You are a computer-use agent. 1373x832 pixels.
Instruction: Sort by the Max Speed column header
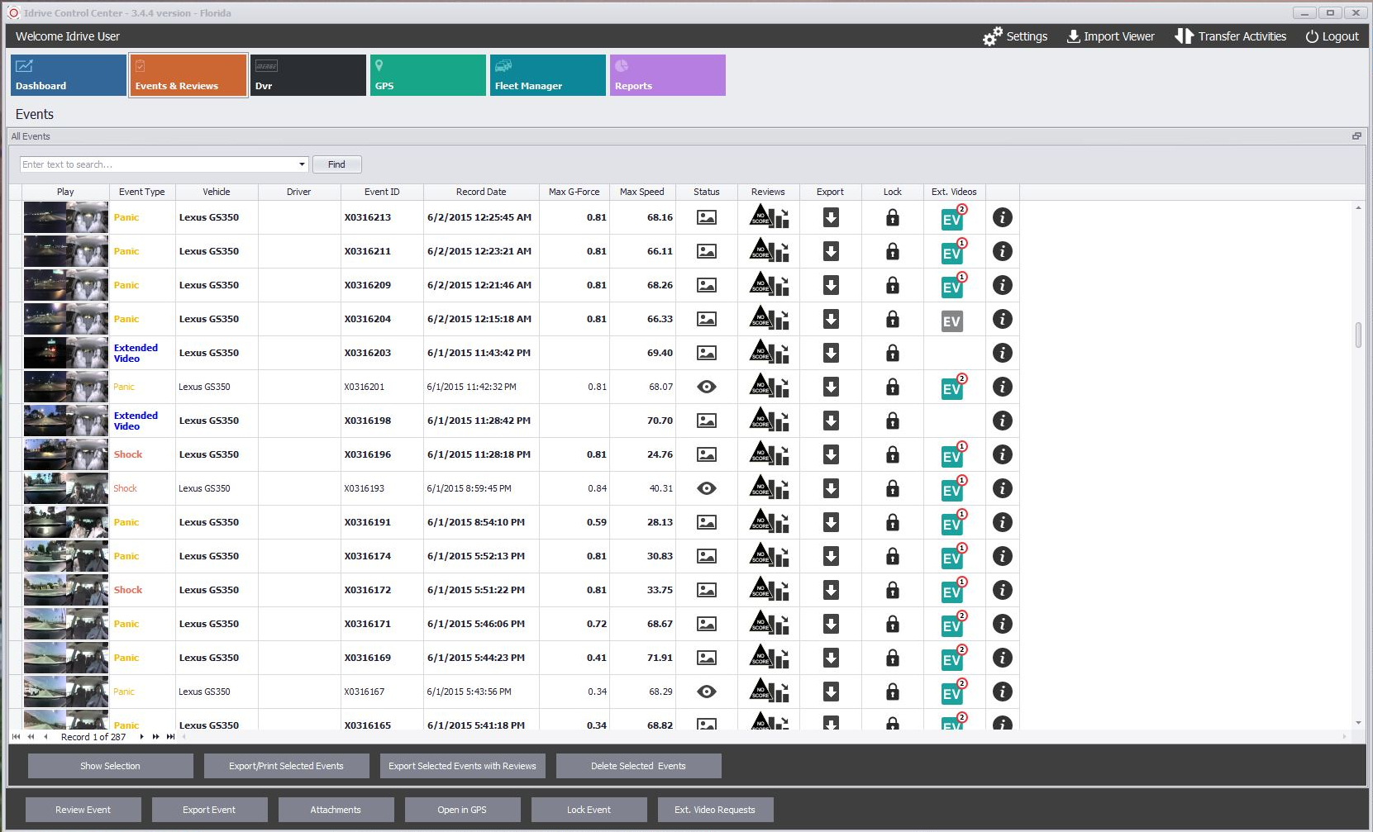[642, 192]
